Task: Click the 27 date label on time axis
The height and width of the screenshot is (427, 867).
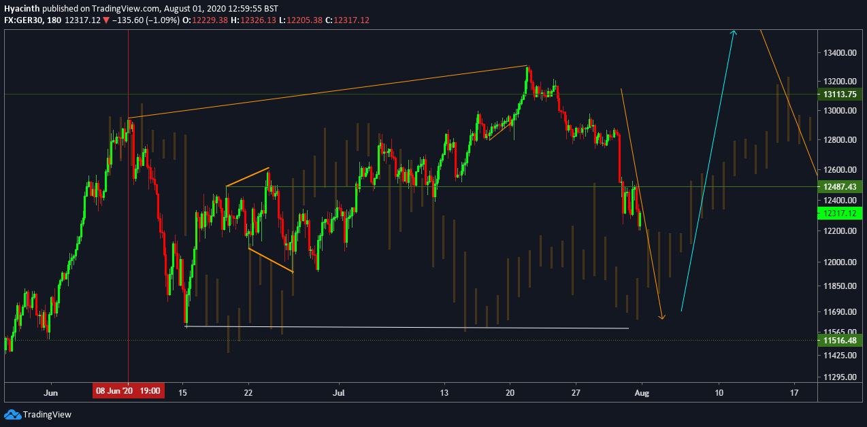Action: tap(576, 392)
